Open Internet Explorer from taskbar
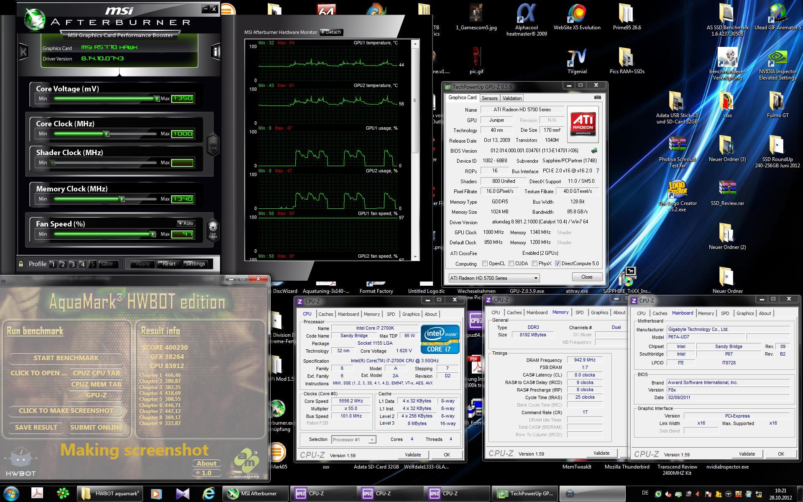803x502 pixels. pos(208,494)
